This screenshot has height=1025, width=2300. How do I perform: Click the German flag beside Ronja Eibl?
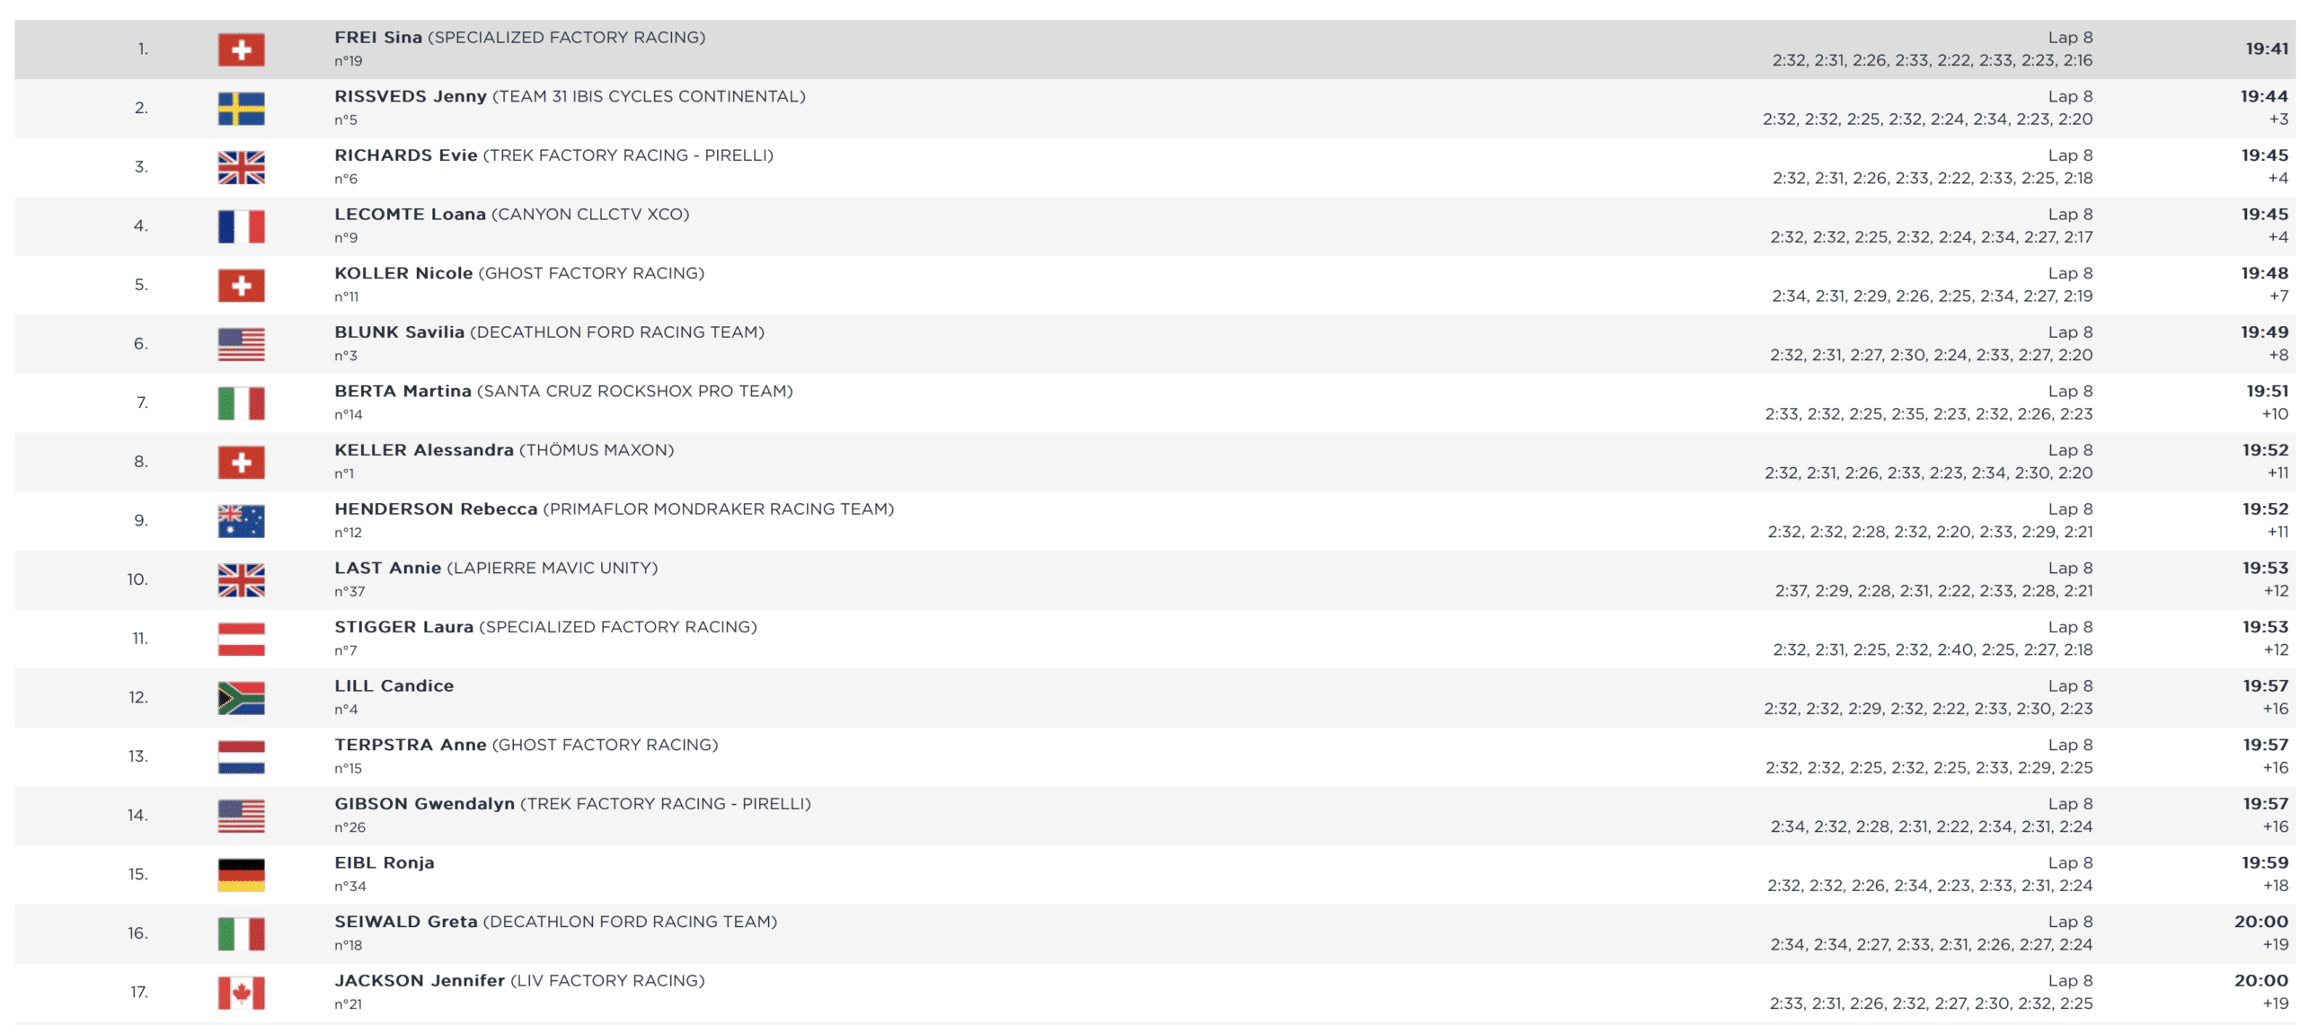coord(241,875)
